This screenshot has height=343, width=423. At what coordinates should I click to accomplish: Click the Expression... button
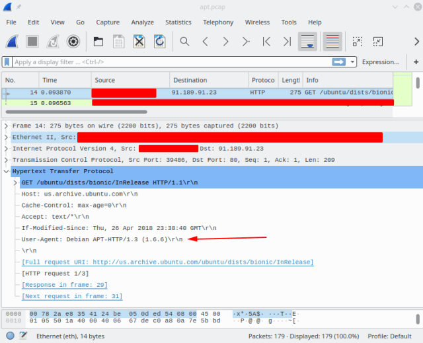tap(381, 62)
